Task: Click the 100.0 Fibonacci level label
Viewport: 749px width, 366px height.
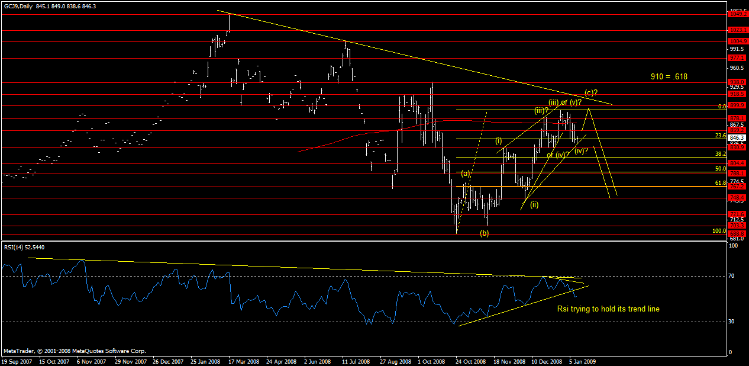Action: click(x=719, y=231)
